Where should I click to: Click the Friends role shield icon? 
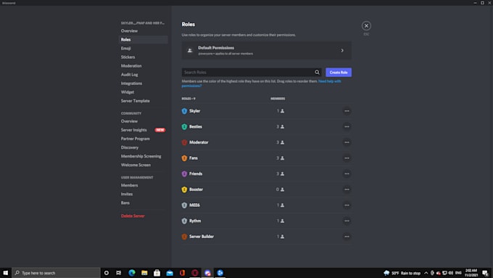184,173
